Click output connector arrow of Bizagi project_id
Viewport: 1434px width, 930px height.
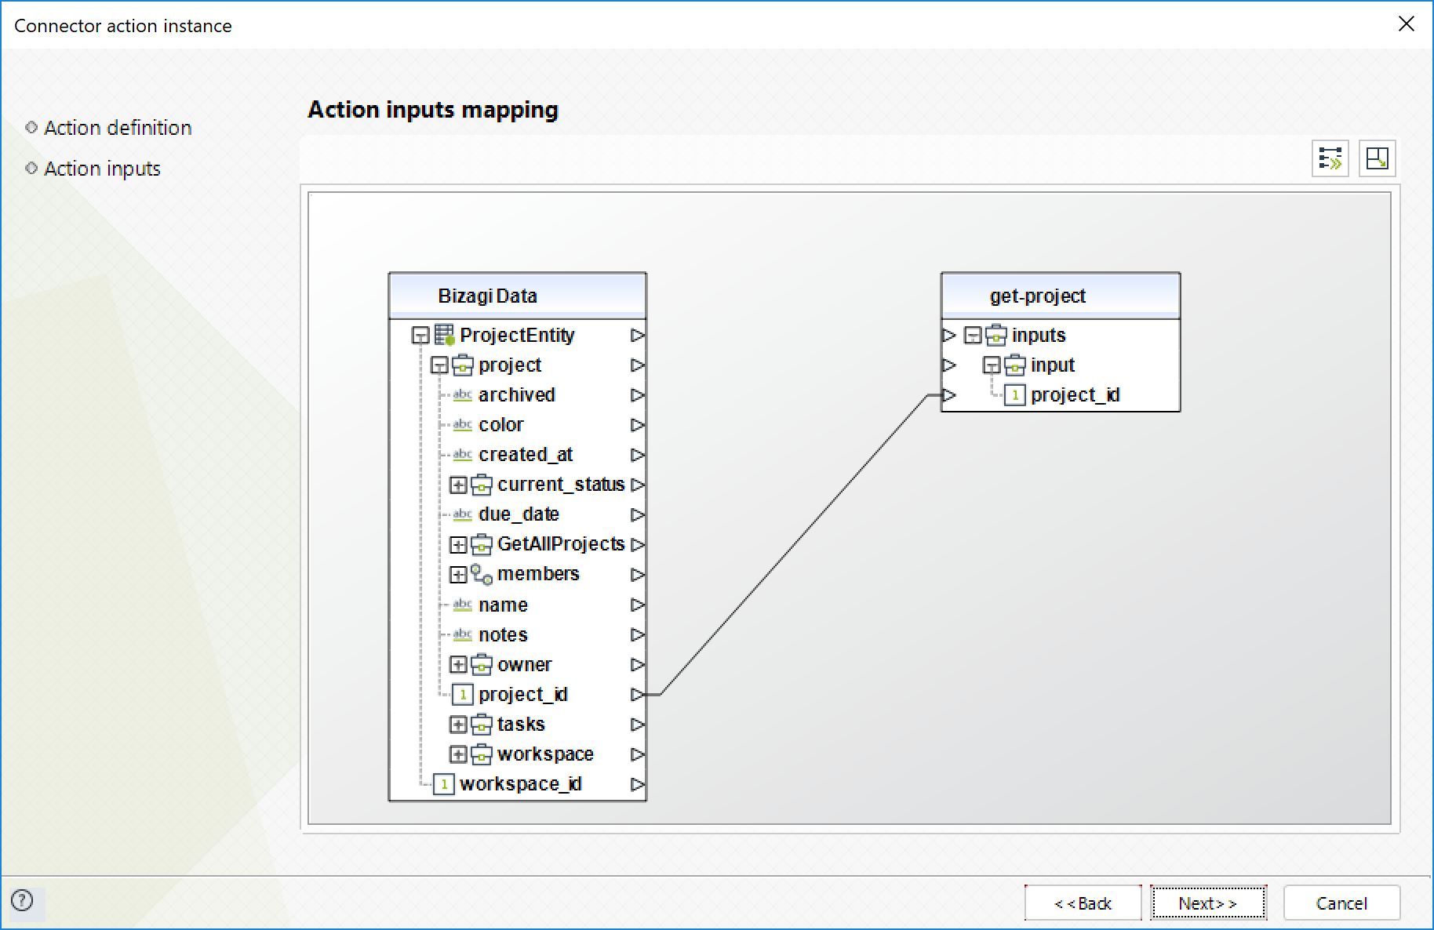pyautogui.click(x=638, y=694)
